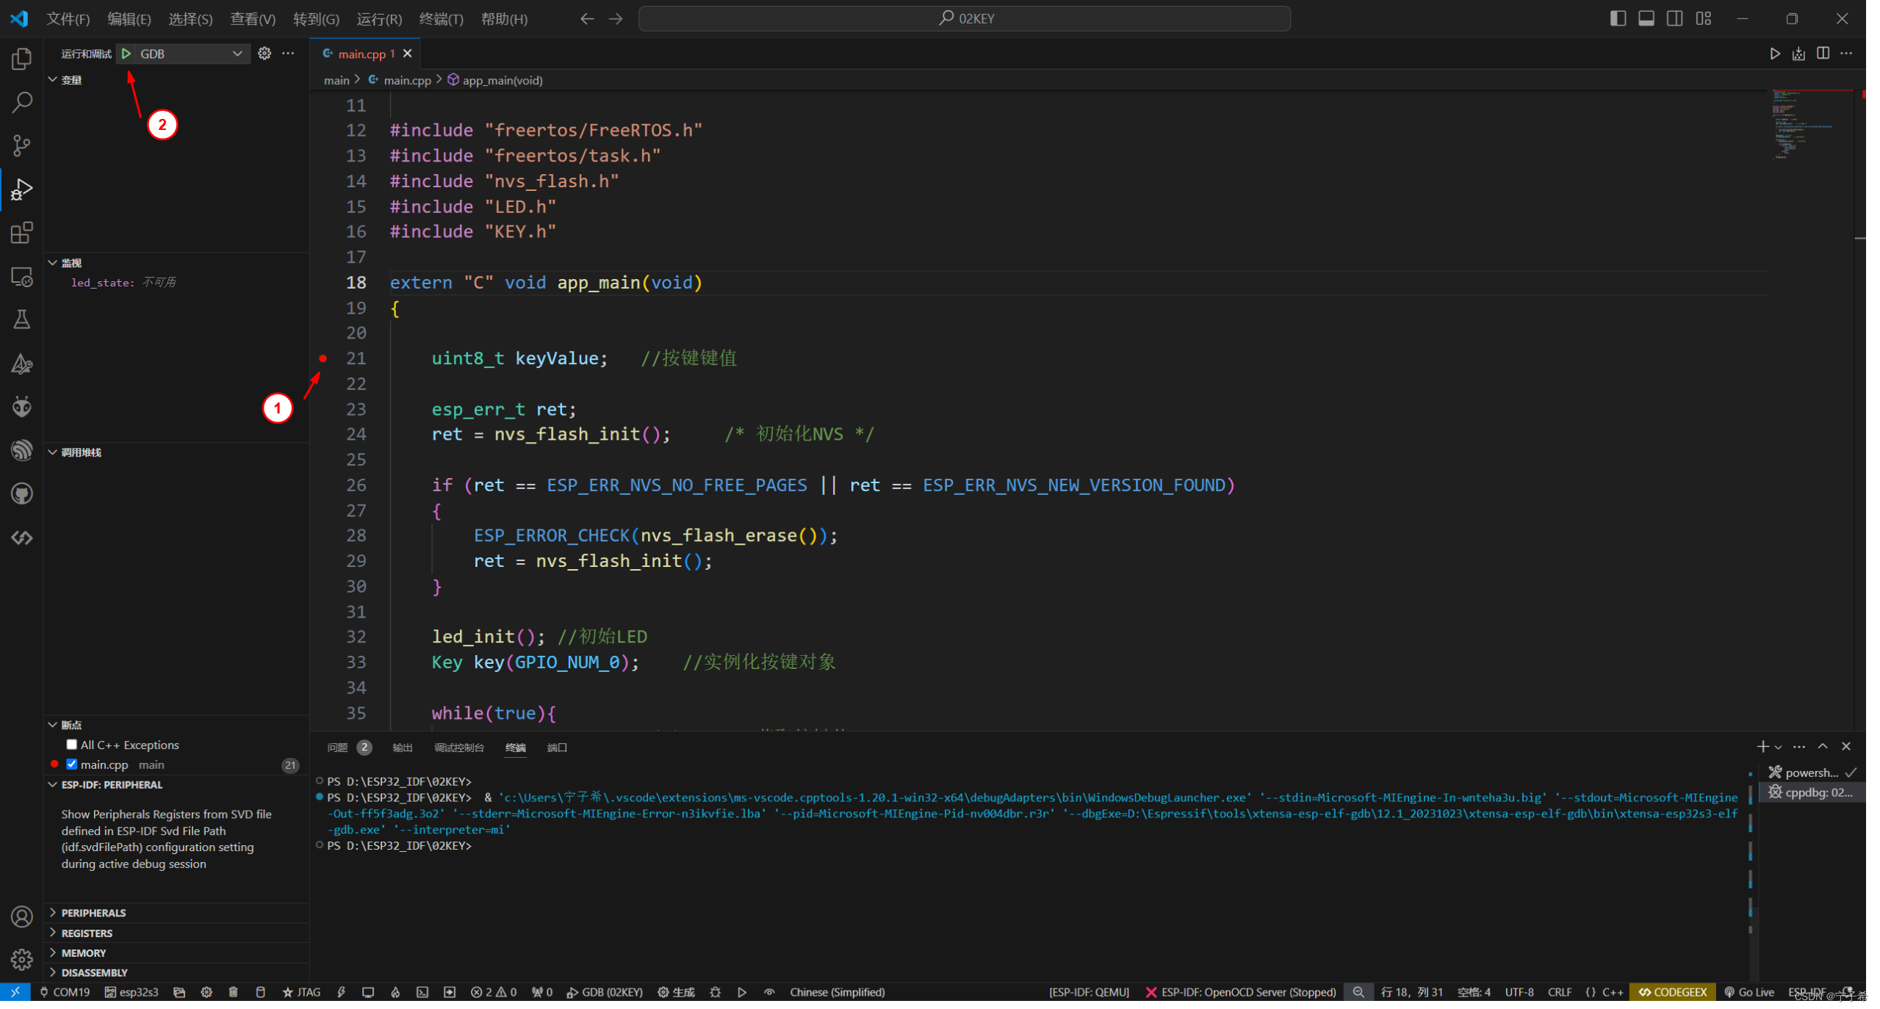
Task: Click the ESP-IDF flash lightning icon
Action: tap(342, 993)
